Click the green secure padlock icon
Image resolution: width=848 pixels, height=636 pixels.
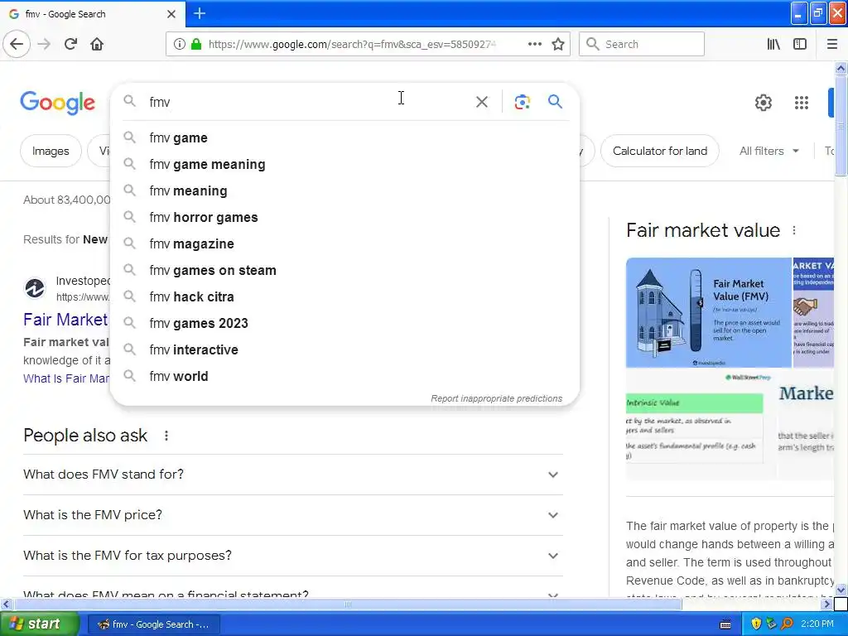(196, 45)
